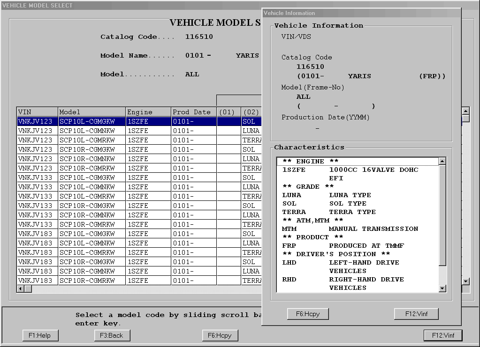Click F6:Hcpy in Vehicle Information dialog
The height and width of the screenshot is (347, 480).
click(x=308, y=314)
